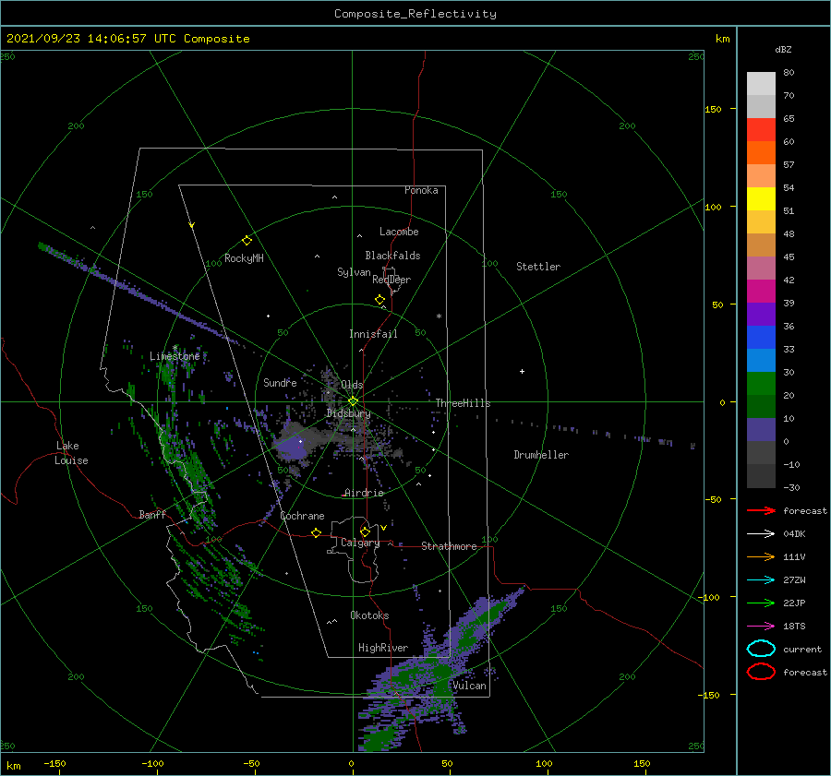Select the 80 dBZ light gray swatch
The height and width of the screenshot is (776, 831).
tap(761, 83)
